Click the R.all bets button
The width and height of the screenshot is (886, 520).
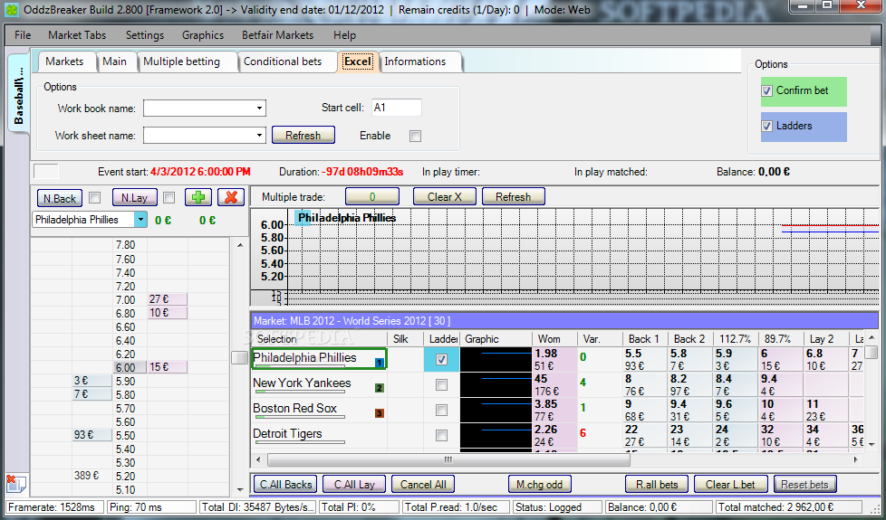[x=657, y=484]
